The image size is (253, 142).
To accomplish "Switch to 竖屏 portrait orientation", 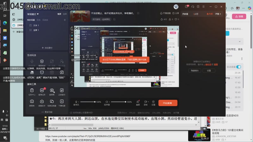I will pyautogui.click(x=65, y=14).
